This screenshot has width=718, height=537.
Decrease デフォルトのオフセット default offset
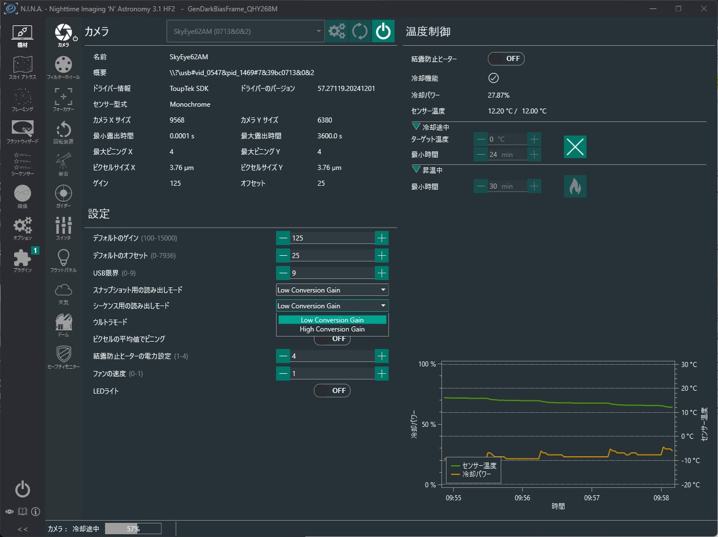coord(283,256)
